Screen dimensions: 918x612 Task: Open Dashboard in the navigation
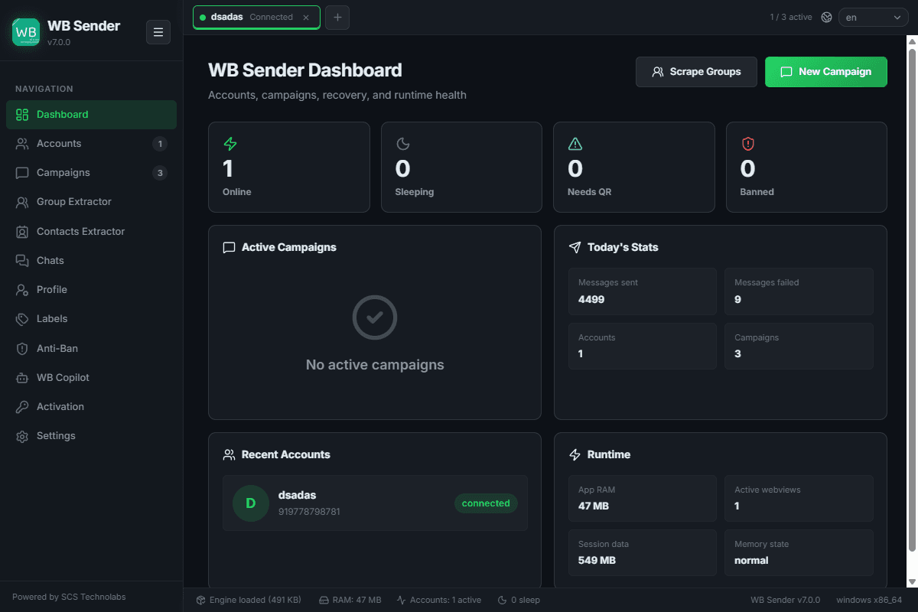tap(92, 115)
